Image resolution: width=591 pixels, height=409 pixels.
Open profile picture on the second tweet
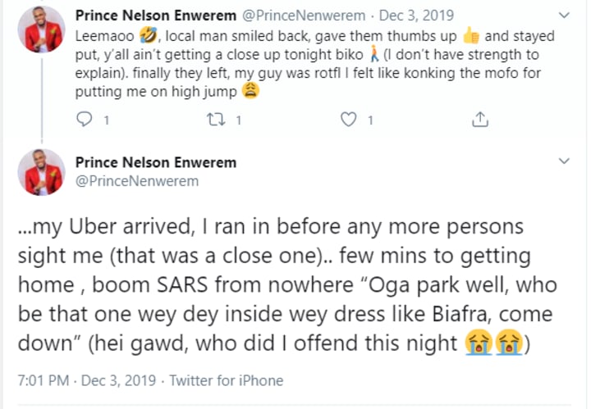(41, 171)
